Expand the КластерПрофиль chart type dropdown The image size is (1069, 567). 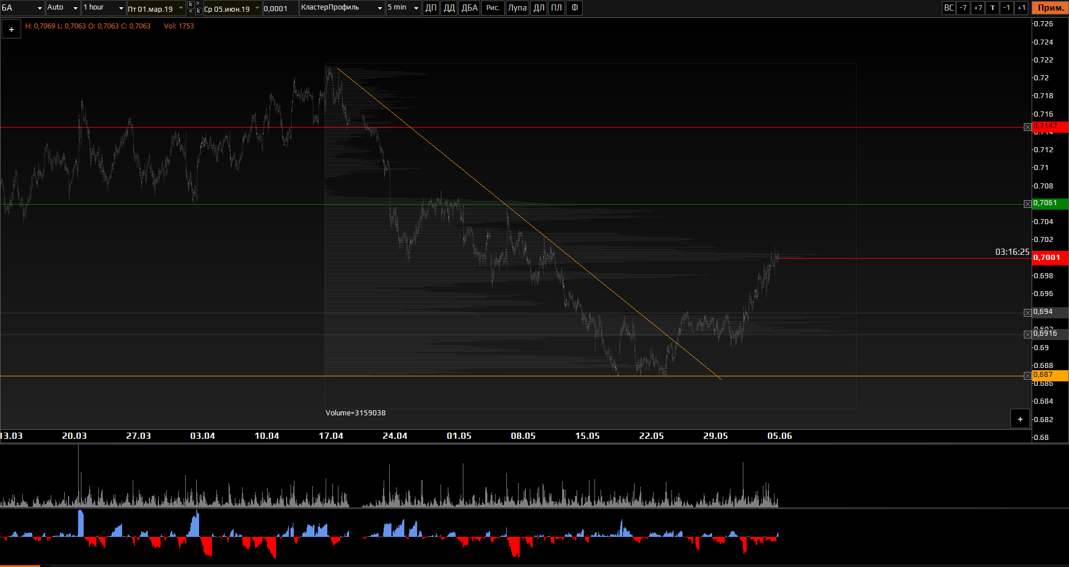[342, 8]
